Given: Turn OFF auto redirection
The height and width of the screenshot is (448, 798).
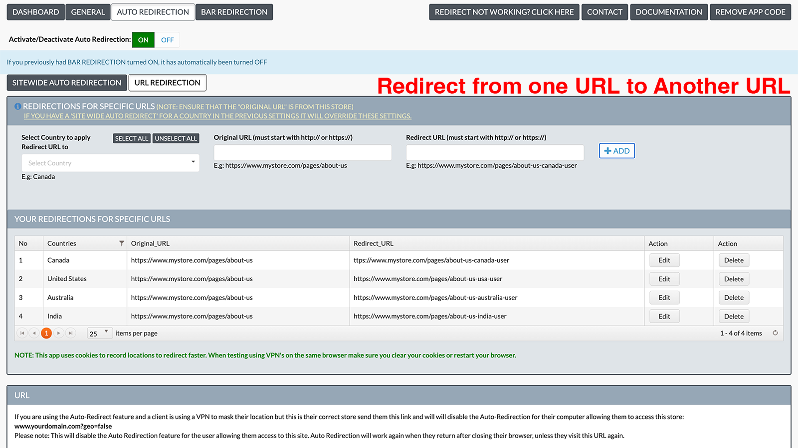Looking at the screenshot, I should tap(167, 39).
